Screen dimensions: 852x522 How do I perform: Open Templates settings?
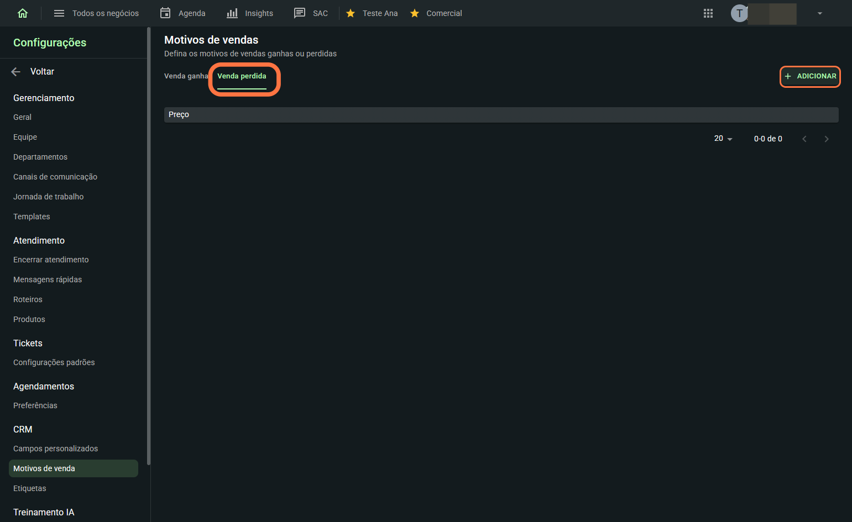click(x=32, y=217)
